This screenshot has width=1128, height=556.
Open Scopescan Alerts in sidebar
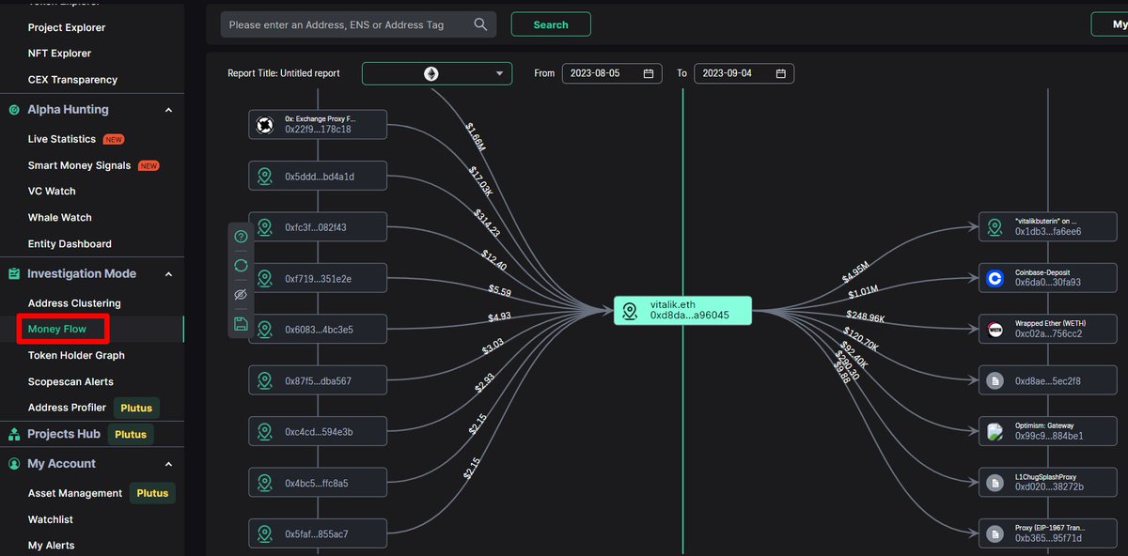tap(70, 382)
